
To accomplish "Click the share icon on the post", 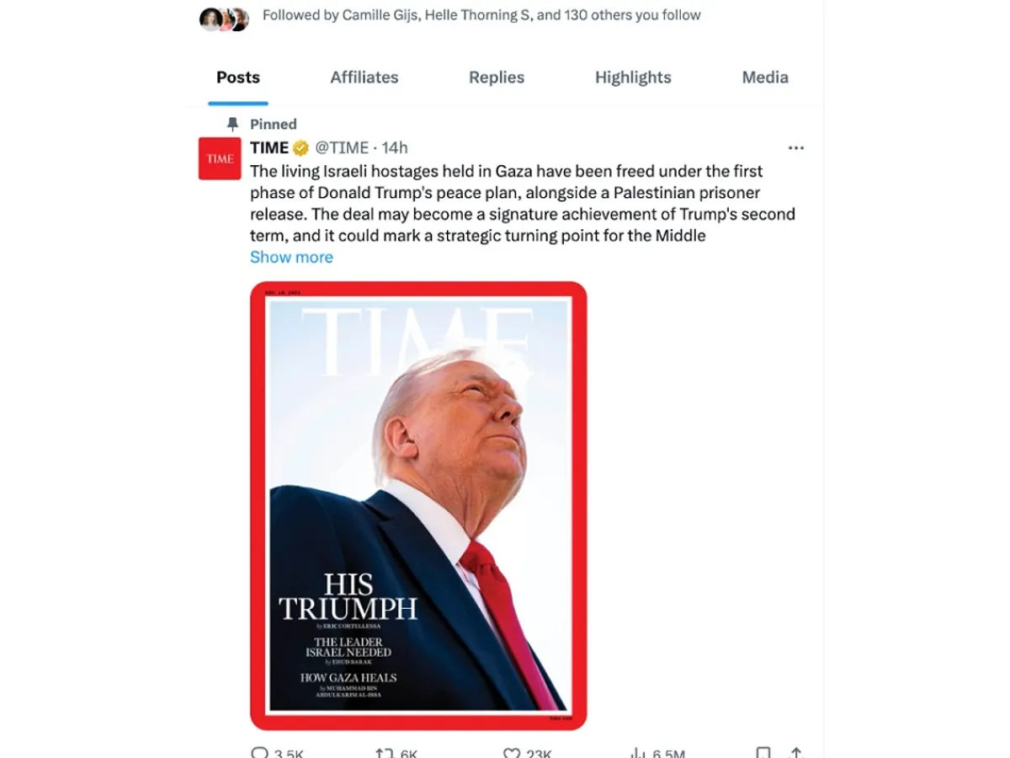I will (x=795, y=753).
